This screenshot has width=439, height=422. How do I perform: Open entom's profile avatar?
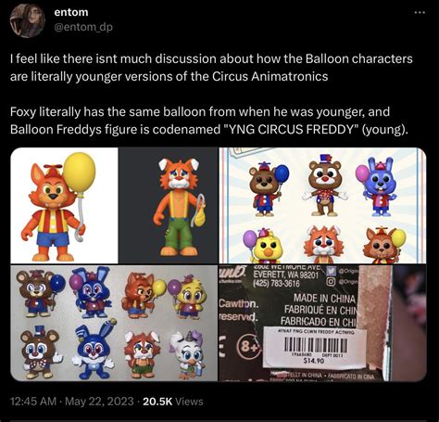pos(28,21)
